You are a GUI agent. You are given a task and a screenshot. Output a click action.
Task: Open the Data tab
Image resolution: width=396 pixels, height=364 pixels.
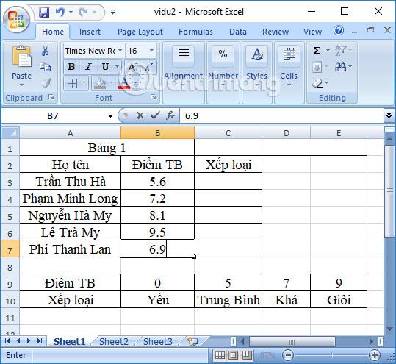tap(238, 32)
